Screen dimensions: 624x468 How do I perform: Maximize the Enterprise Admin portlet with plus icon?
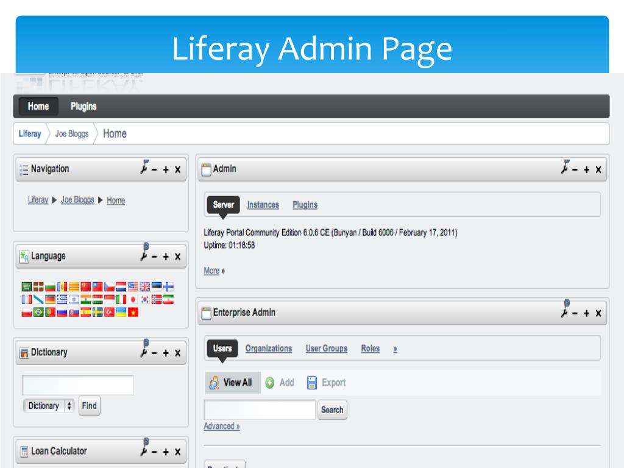point(587,313)
